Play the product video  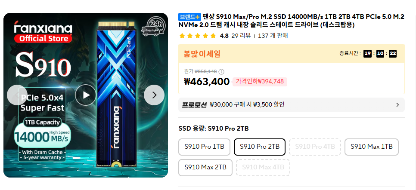tap(85, 95)
